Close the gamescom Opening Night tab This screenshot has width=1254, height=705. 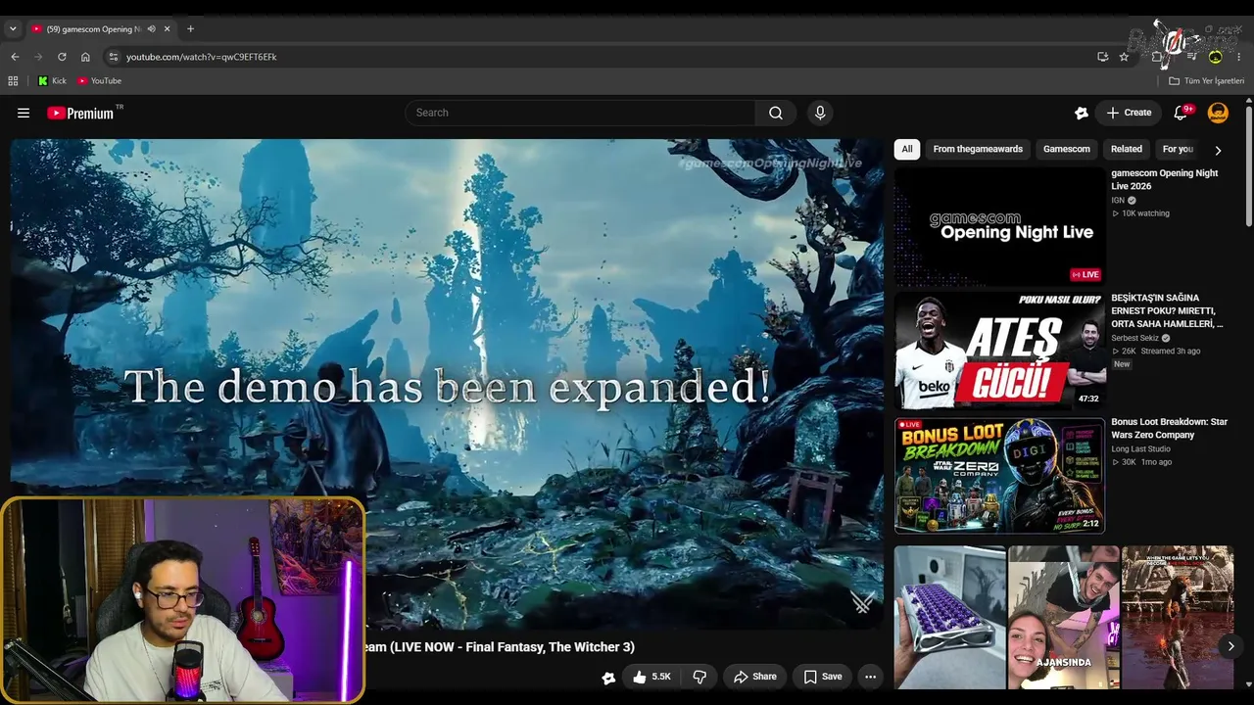point(167,29)
